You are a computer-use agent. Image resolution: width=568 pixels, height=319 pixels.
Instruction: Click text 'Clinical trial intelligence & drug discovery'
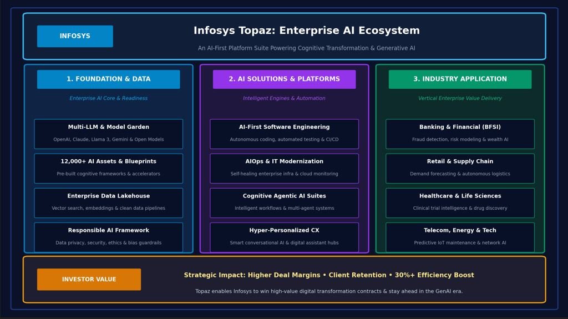(460, 209)
